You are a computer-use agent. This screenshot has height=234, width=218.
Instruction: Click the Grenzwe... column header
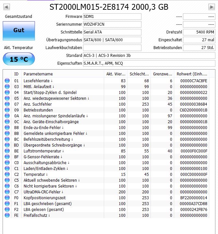pyautogui.click(x=163, y=74)
